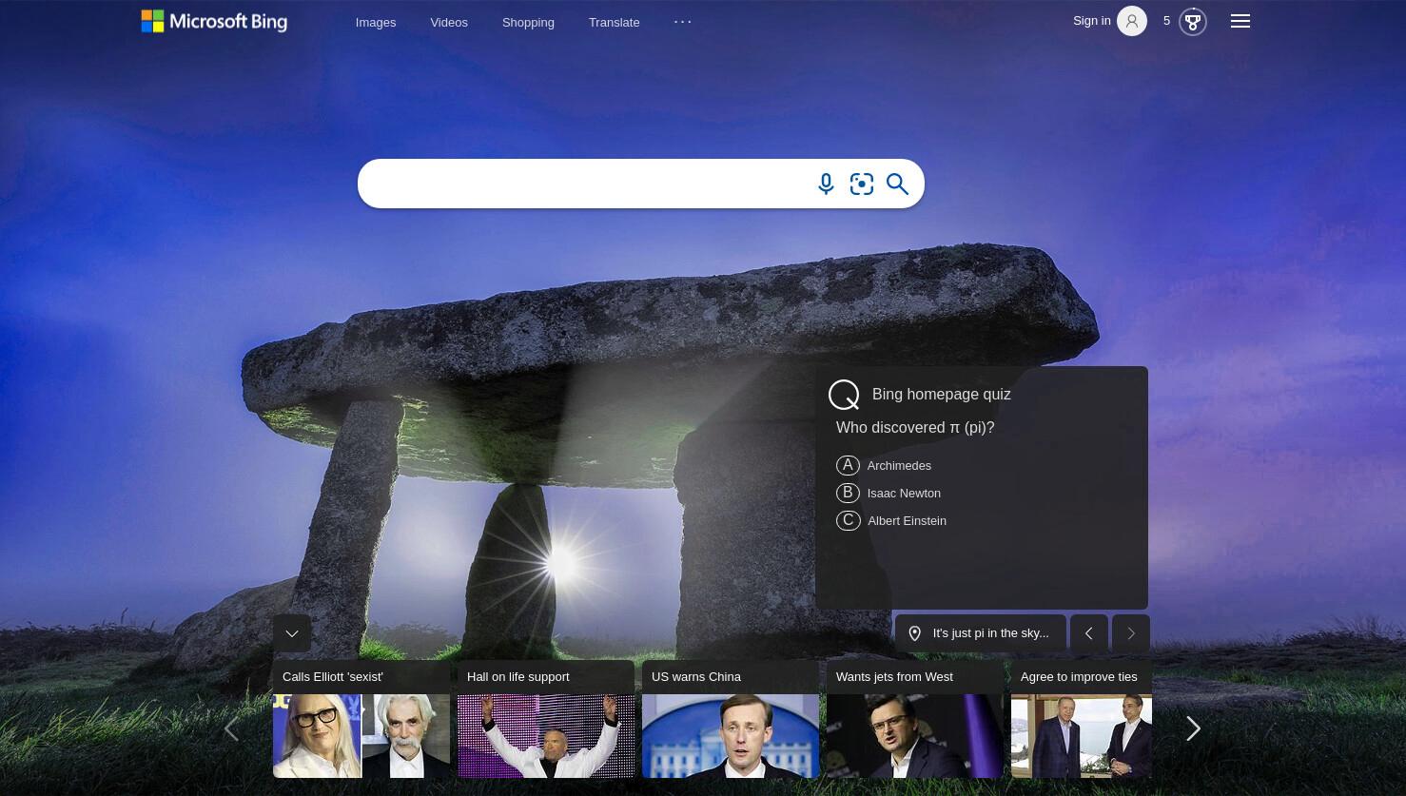Open the Videos tab
1406x796 pixels.
tap(449, 22)
